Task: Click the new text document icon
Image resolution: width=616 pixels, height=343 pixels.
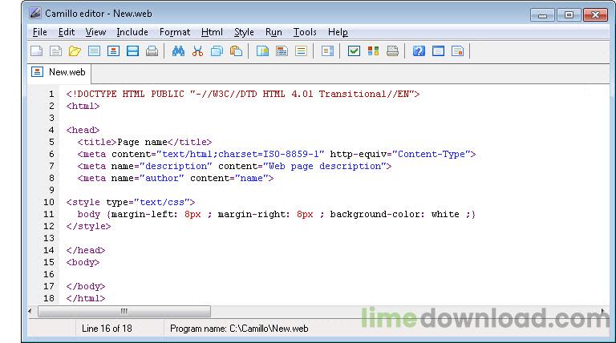Action: pos(56,51)
